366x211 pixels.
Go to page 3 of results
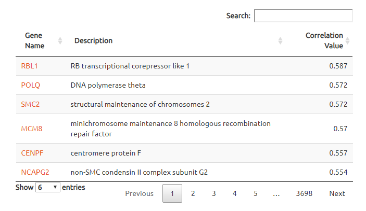tap(214, 193)
